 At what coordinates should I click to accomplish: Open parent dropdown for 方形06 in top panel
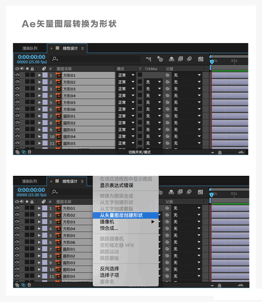187,109
